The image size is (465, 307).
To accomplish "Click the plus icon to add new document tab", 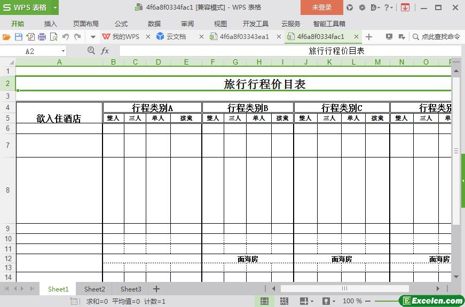I will pos(368,37).
